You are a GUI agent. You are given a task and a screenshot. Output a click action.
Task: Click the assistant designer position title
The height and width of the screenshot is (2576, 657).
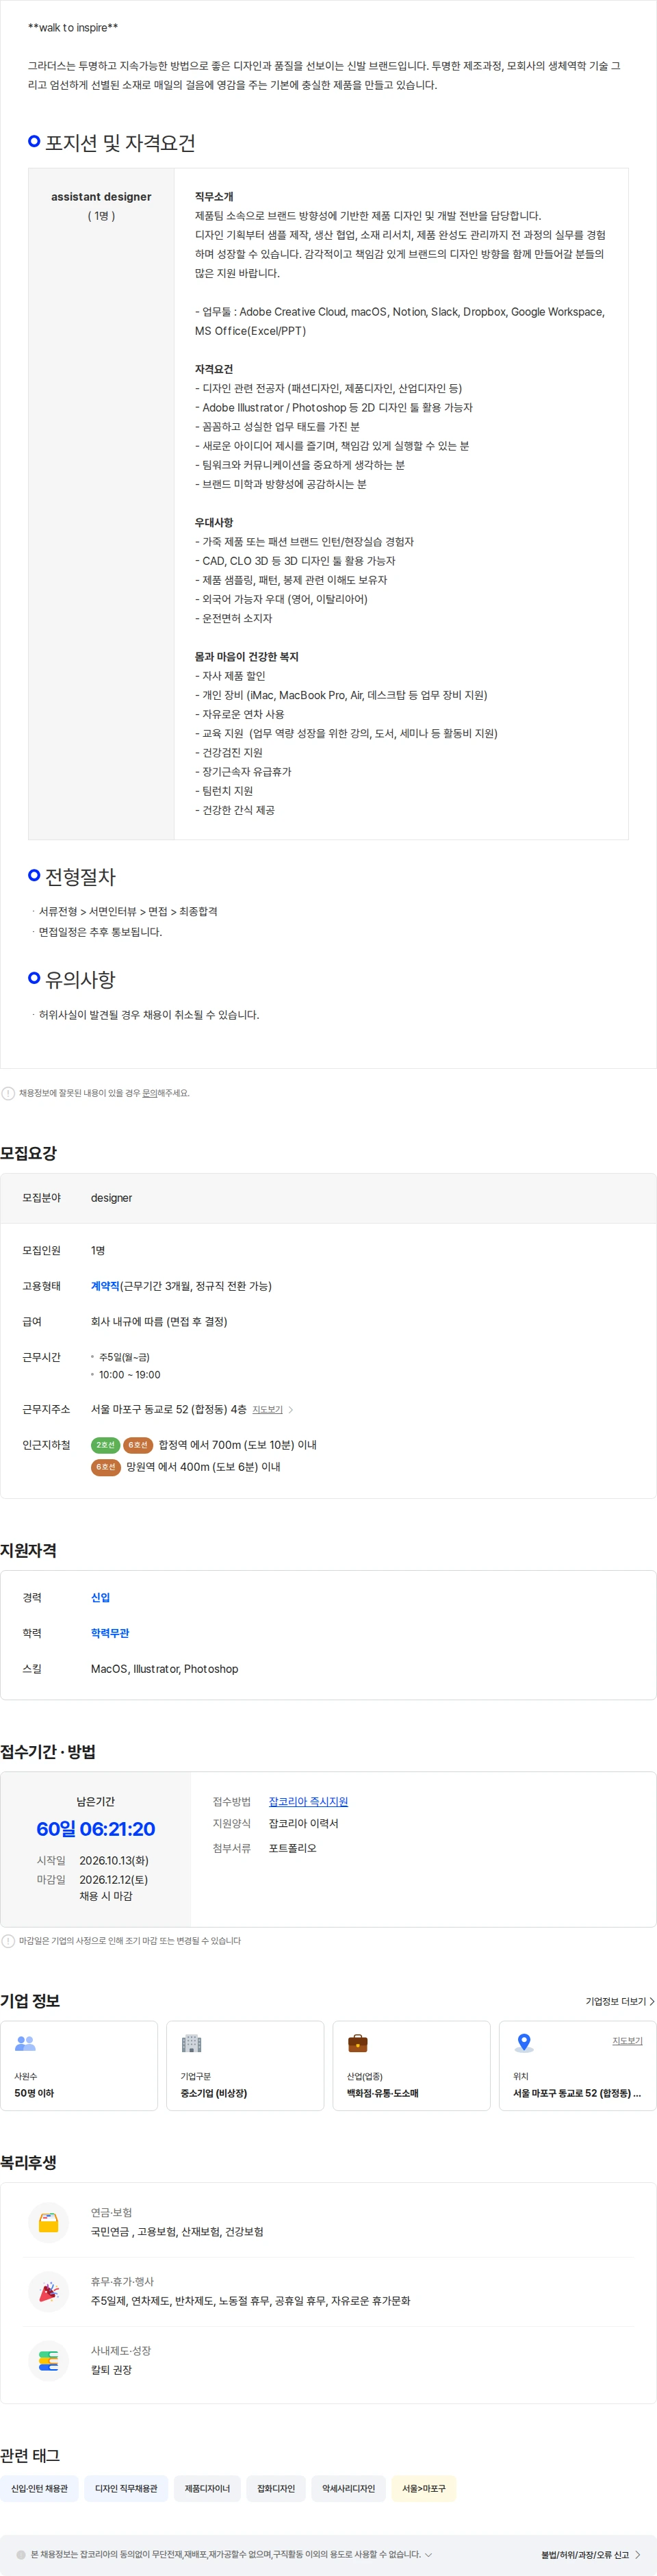[x=101, y=197]
